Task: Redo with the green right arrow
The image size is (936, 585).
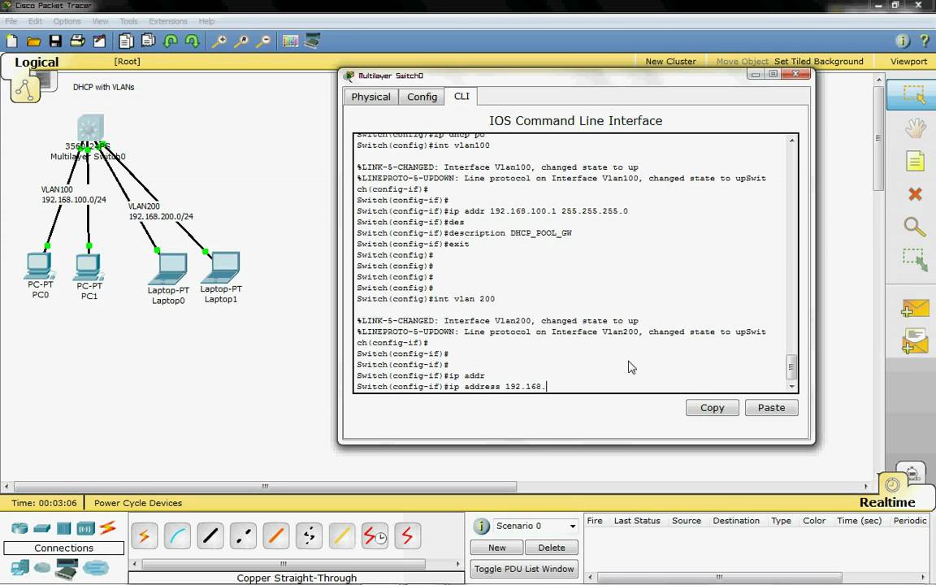Action: (193, 41)
